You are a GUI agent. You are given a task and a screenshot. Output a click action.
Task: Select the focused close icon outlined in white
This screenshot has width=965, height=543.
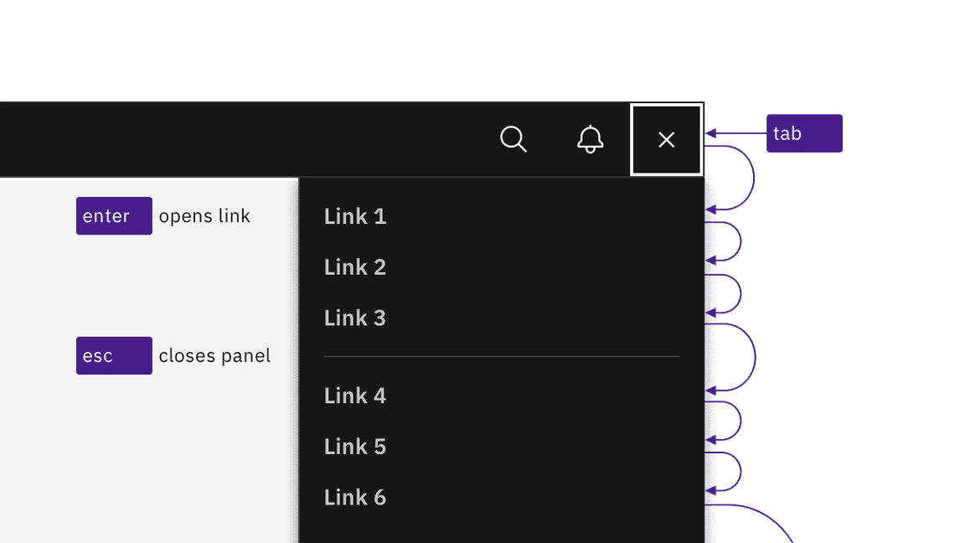666,139
